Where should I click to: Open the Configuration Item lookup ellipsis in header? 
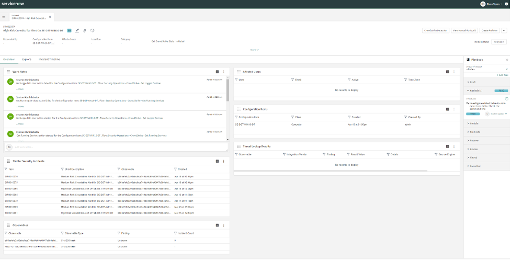53,43
